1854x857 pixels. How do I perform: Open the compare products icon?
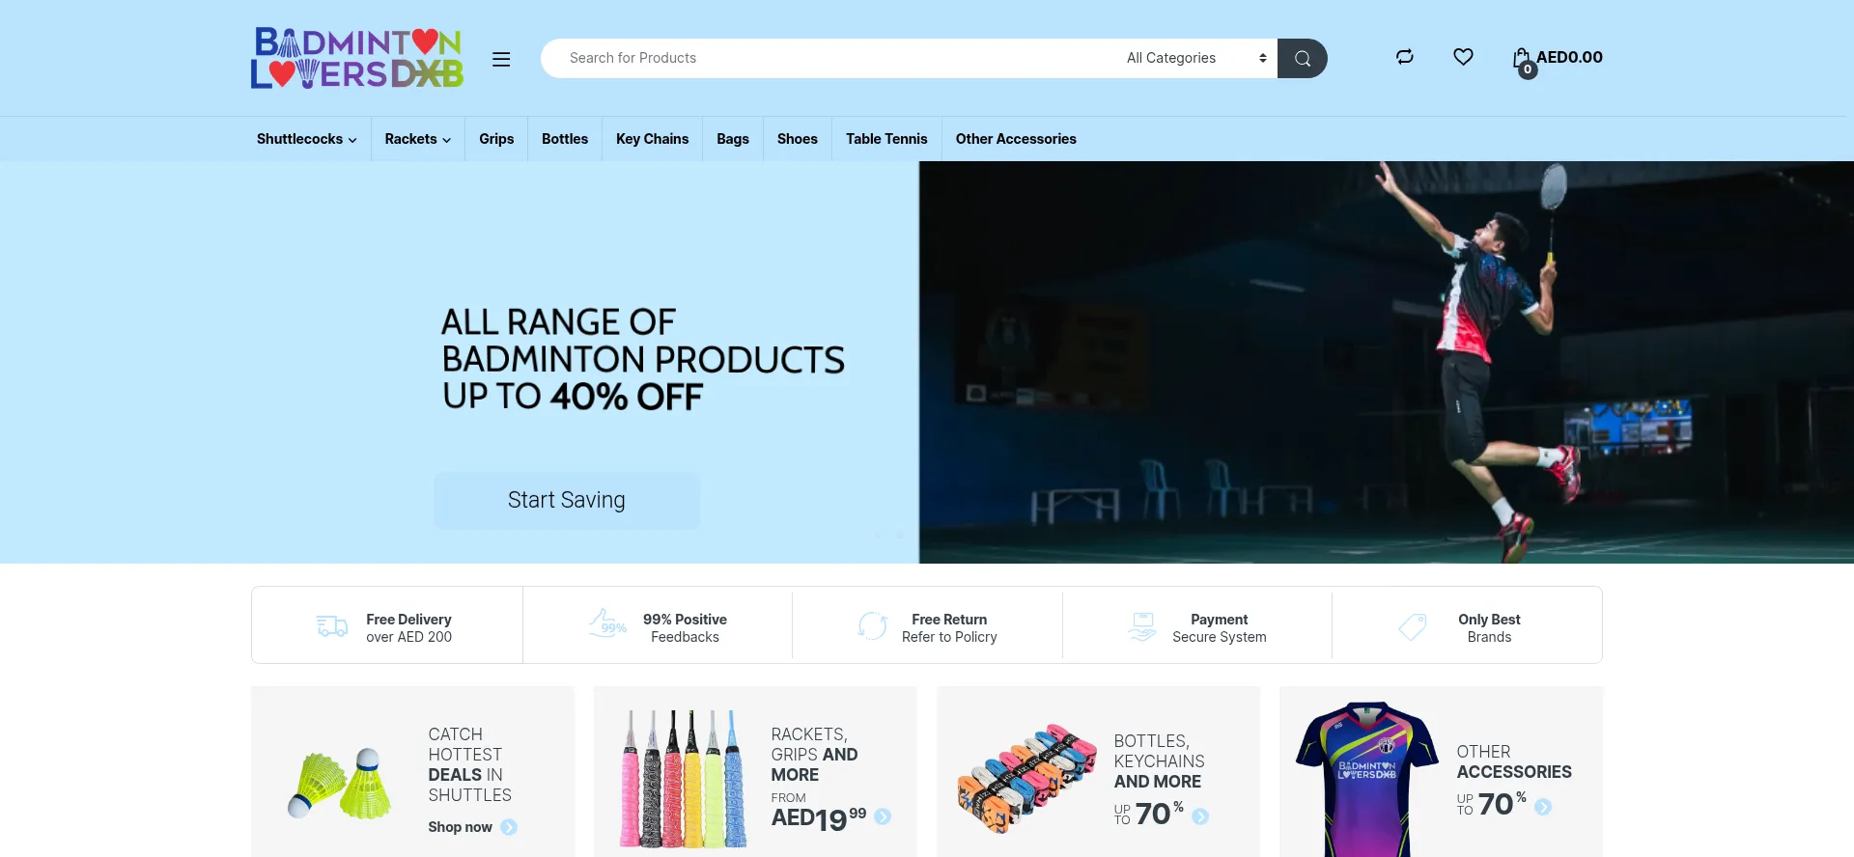[x=1405, y=57]
